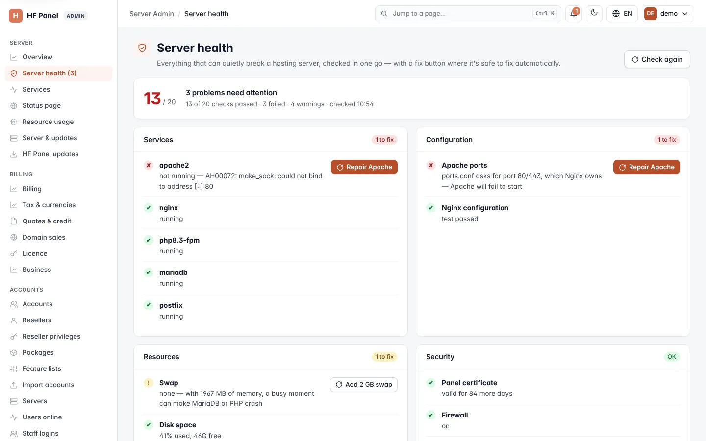Viewport: 706px width, 441px height.
Task: Click Add 2 GB swap button
Action: click(364, 385)
